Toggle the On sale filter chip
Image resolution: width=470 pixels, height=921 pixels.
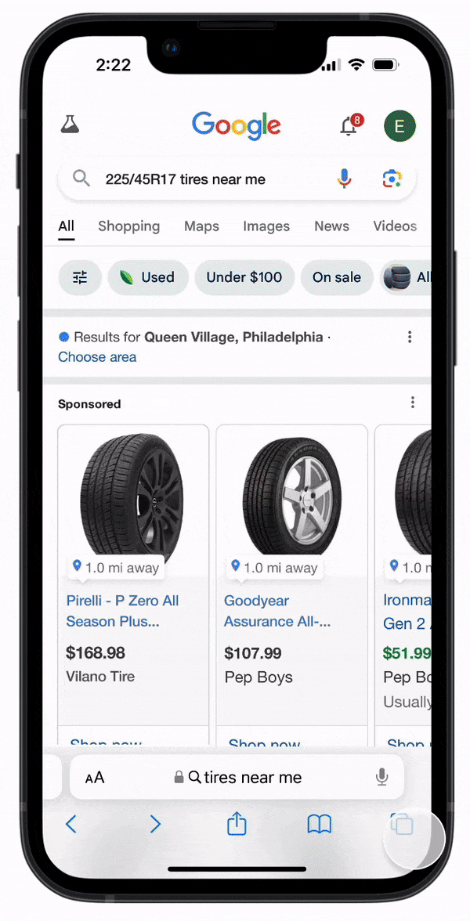point(337,277)
